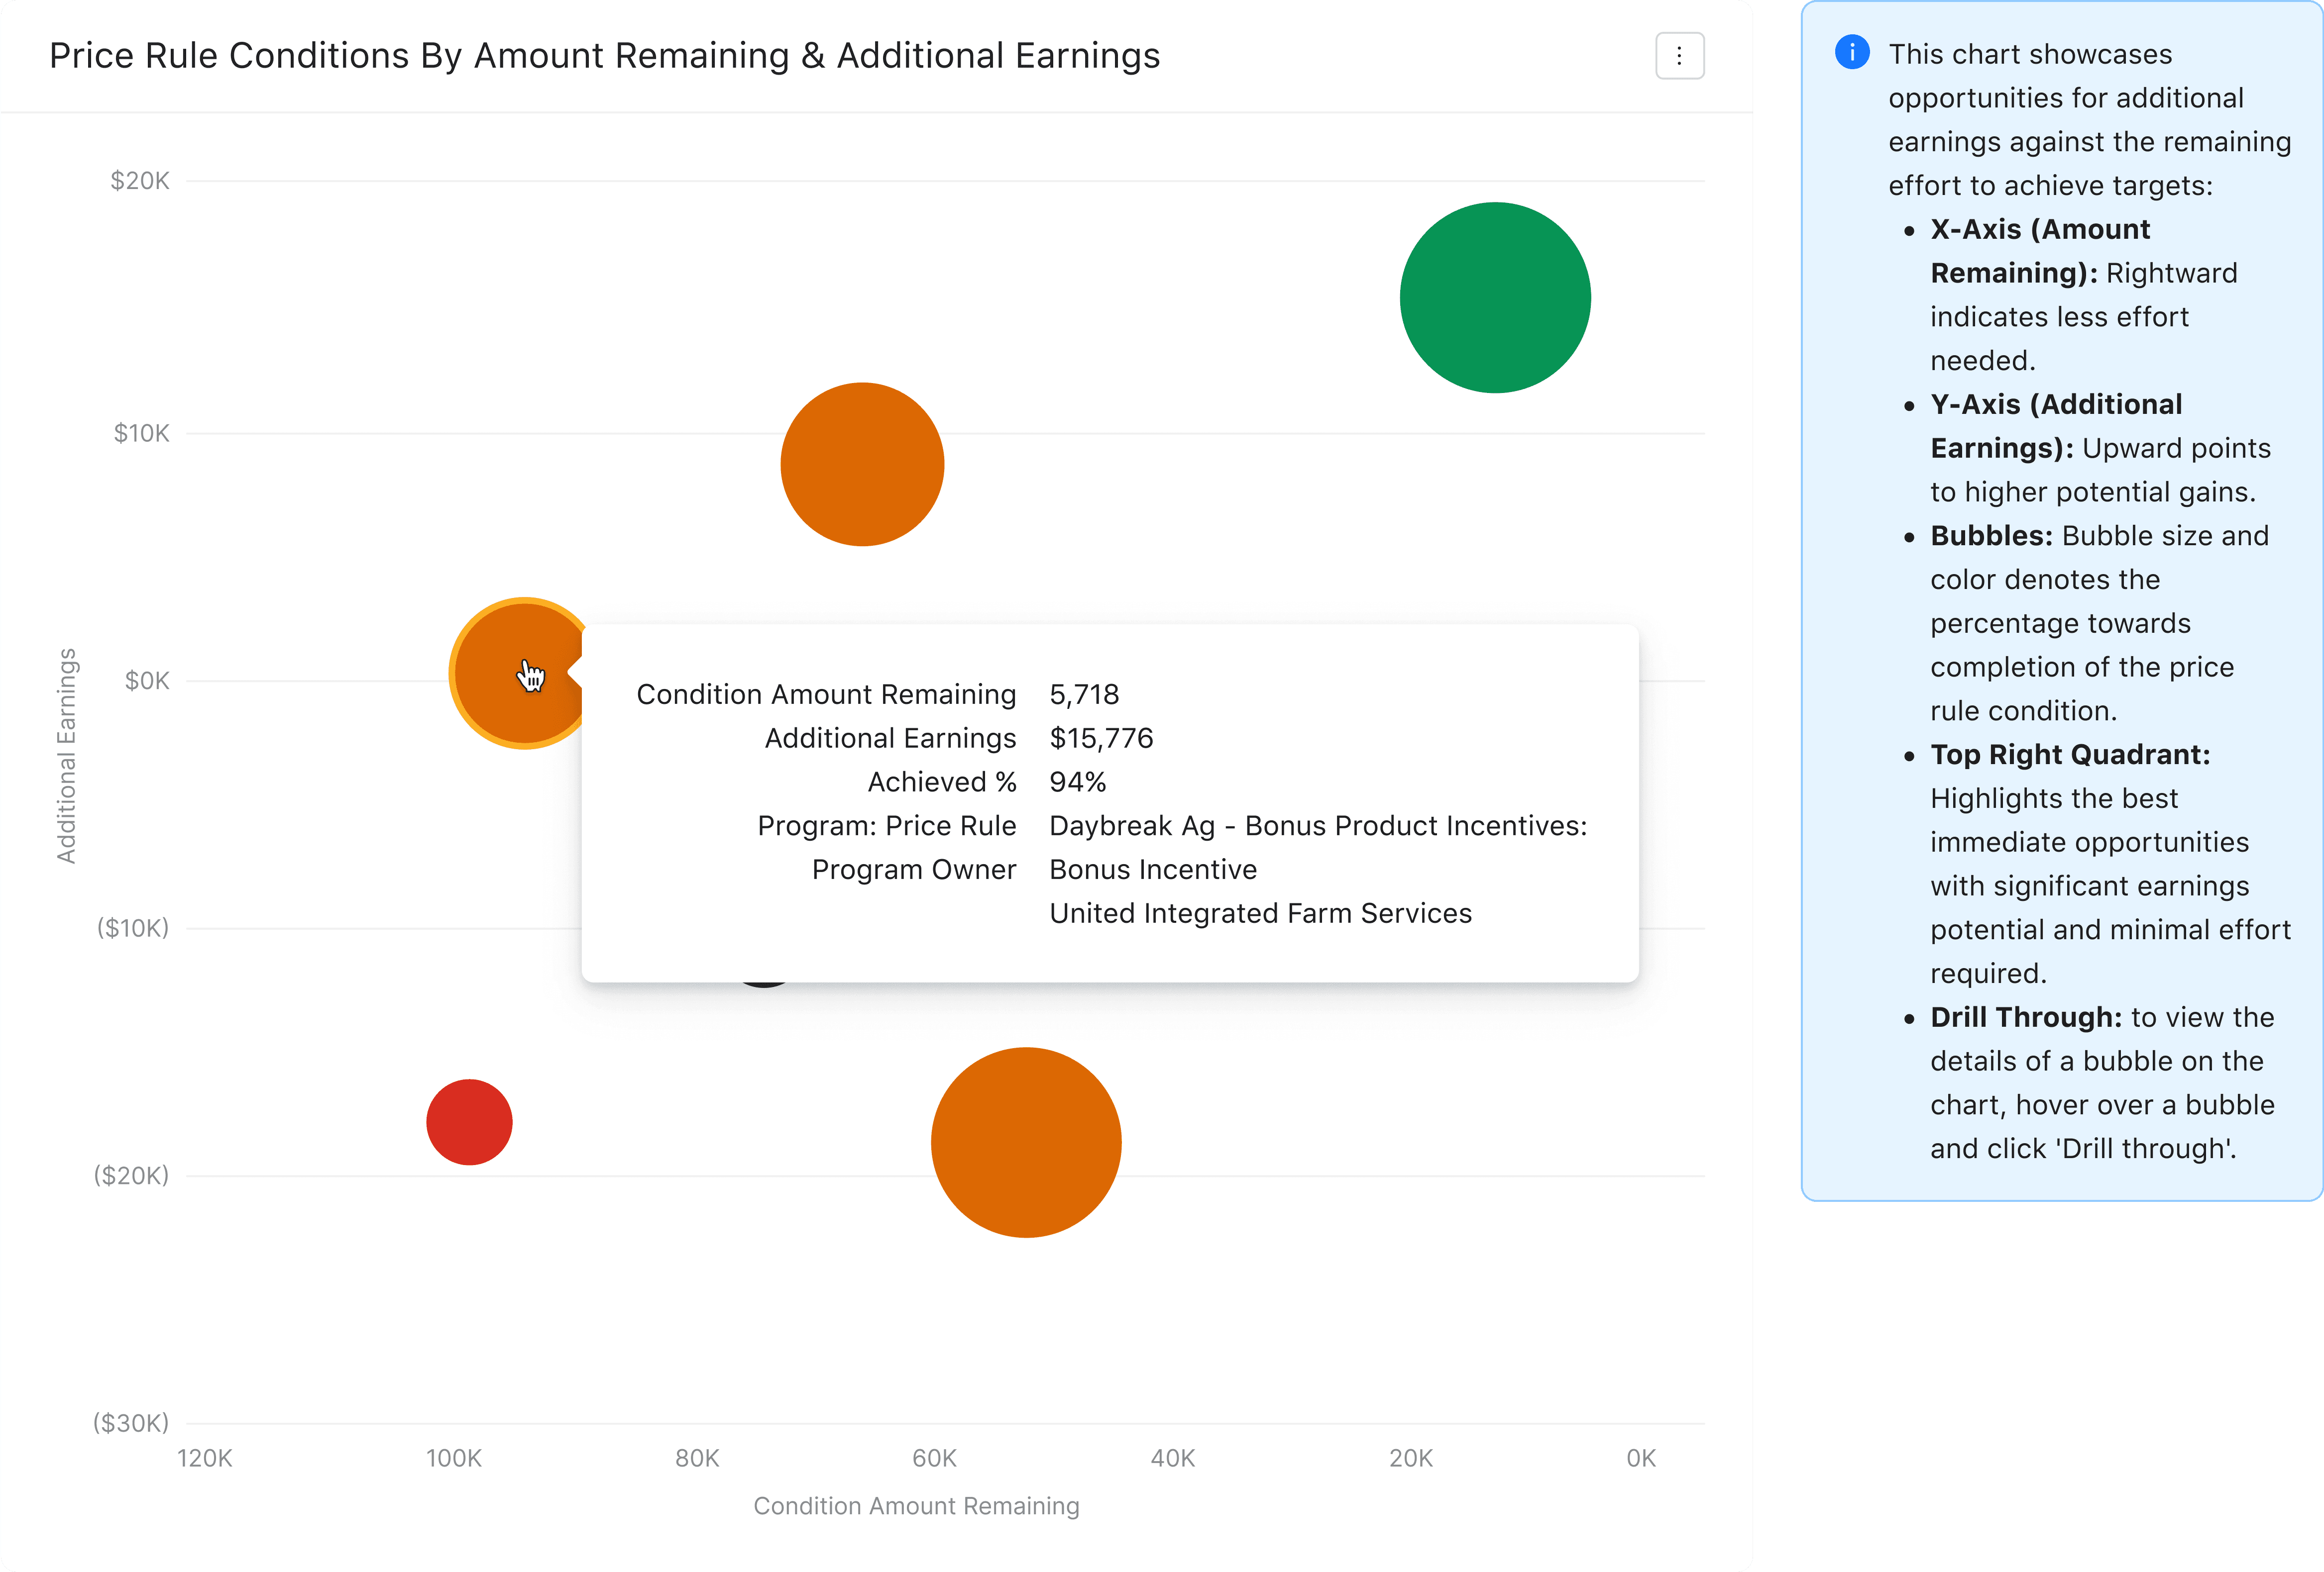Click the 100K x-axis tick label

pyautogui.click(x=453, y=1458)
